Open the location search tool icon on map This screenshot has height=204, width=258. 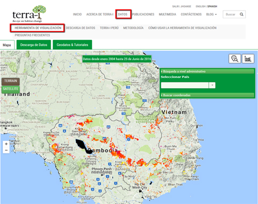click(234, 59)
